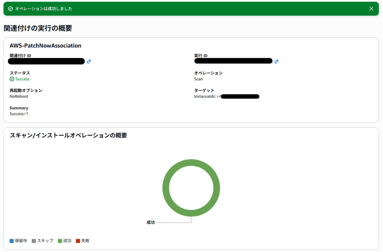Click the checkmark icon in the success banner
383x252 pixels.
[10, 9]
